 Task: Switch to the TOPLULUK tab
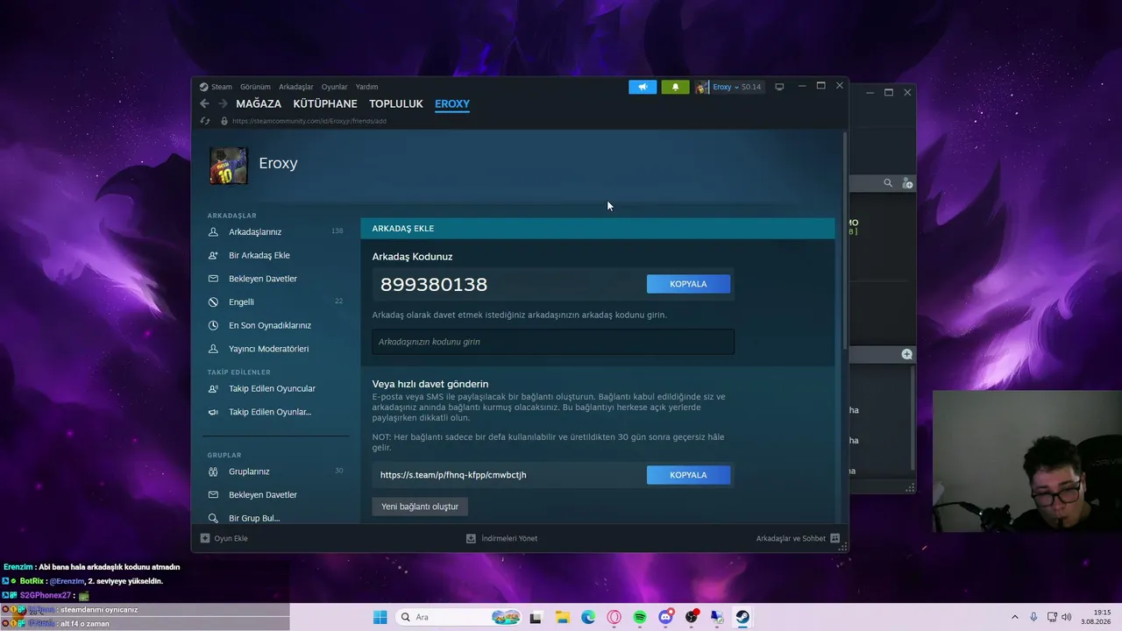pos(396,103)
